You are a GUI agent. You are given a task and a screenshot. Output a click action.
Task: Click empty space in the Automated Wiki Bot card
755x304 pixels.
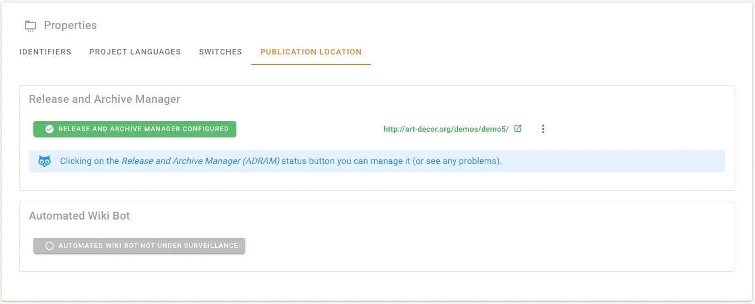click(473, 245)
